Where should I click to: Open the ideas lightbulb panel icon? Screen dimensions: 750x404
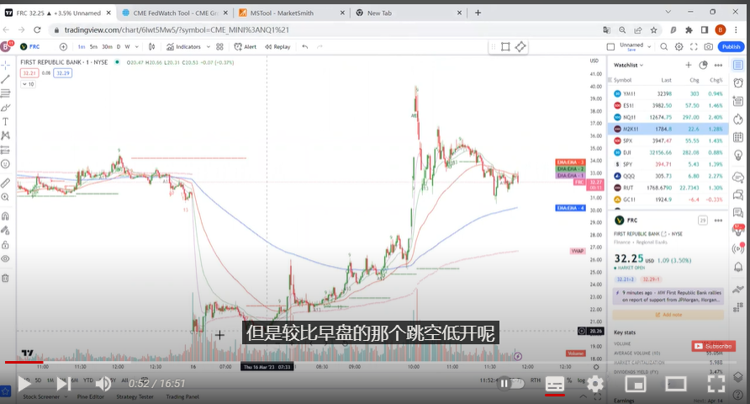pos(738,156)
